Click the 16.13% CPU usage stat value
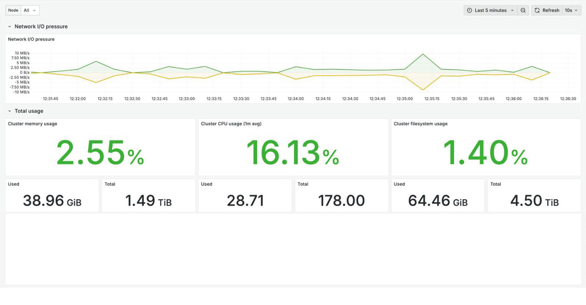 (x=293, y=153)
